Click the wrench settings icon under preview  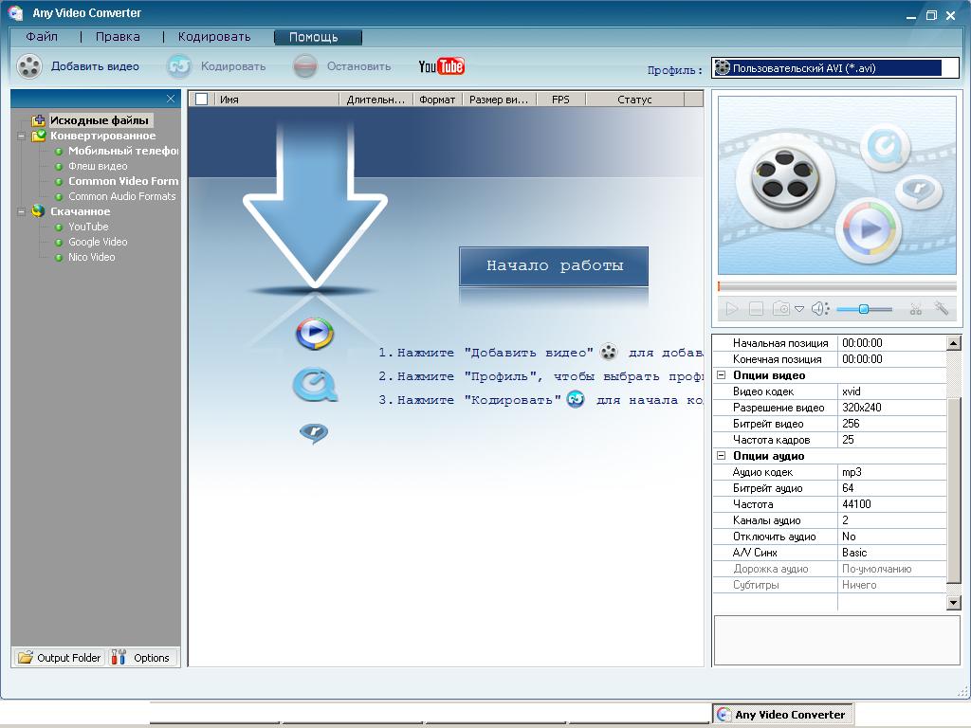(942, 308)
